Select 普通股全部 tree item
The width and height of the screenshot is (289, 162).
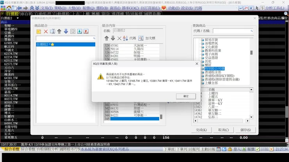click(213, 72)
